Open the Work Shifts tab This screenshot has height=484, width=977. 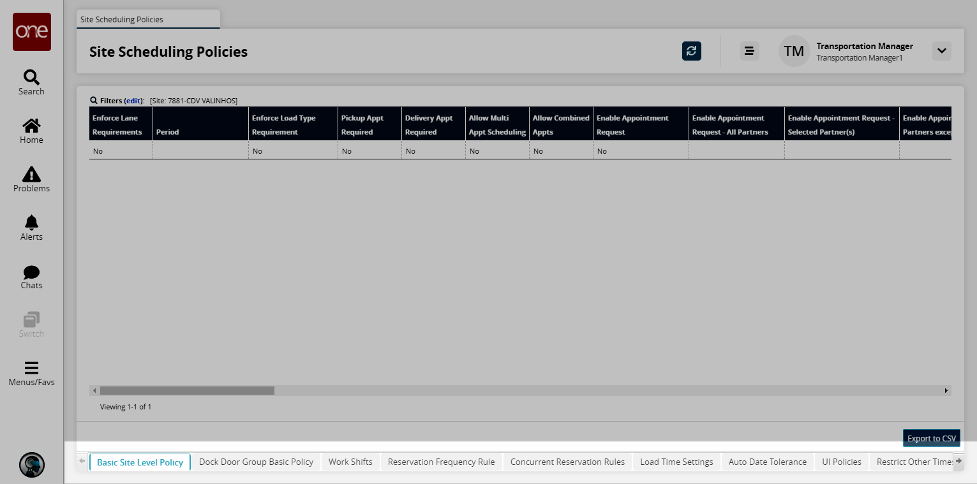[x=350, y=462]
